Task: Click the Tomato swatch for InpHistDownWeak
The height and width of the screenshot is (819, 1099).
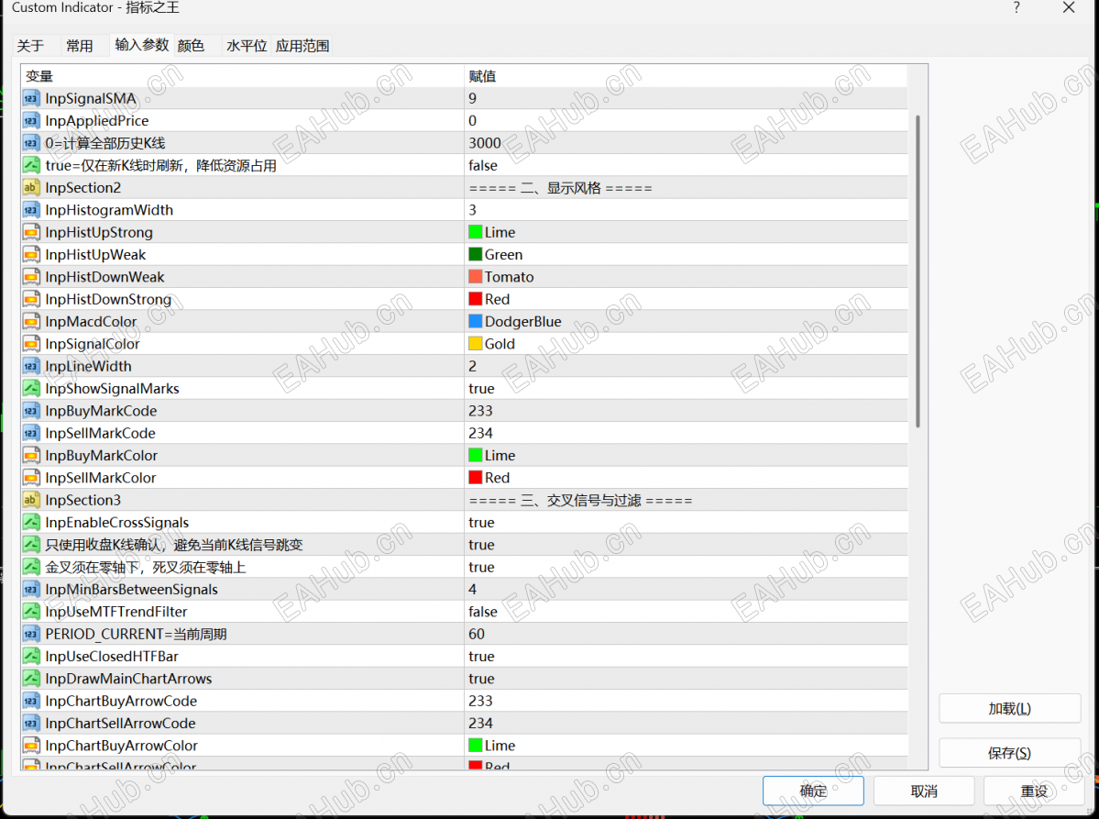Action: (x=475, y=277)
